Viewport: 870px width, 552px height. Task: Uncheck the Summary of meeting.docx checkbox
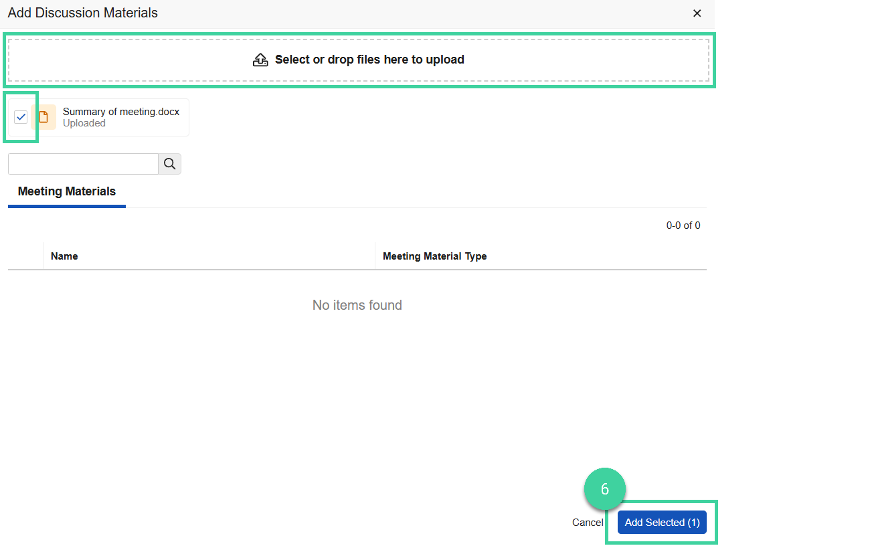point(21,116)
